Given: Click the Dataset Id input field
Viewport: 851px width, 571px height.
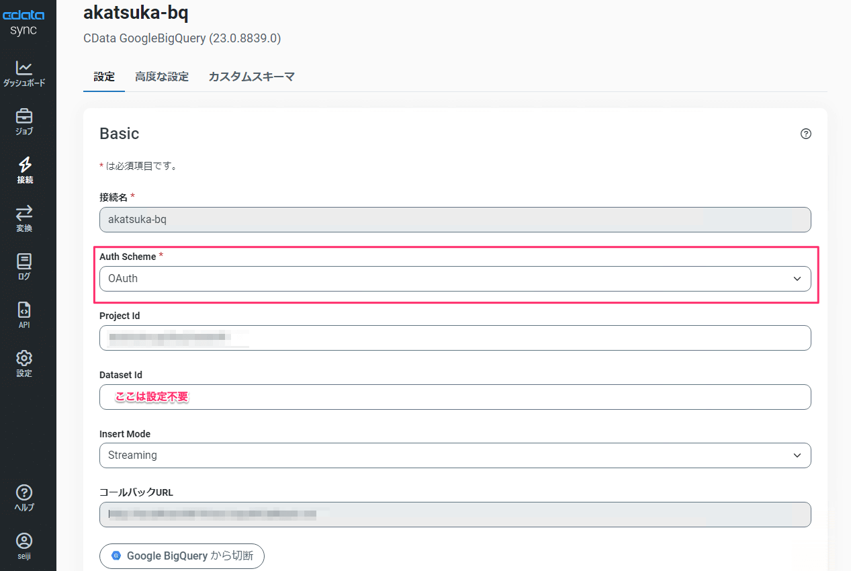Looking at the screenshot, I should point(455,397).
